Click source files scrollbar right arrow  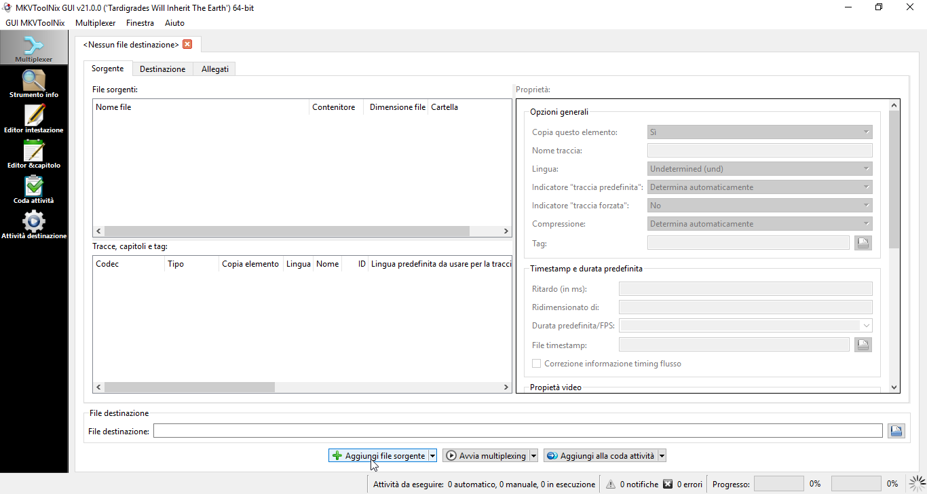pos(506,231)
